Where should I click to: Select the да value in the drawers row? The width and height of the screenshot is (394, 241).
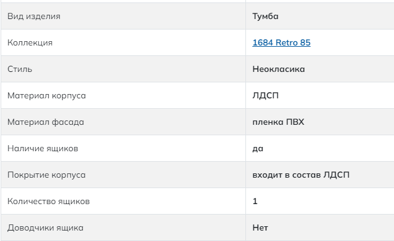click(x=258, y=149)
